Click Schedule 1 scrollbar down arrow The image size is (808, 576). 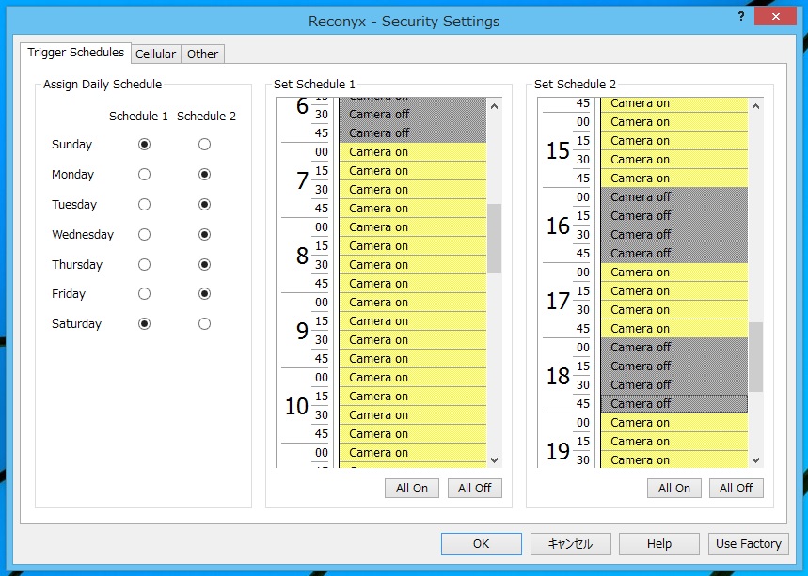click(494, 459)
